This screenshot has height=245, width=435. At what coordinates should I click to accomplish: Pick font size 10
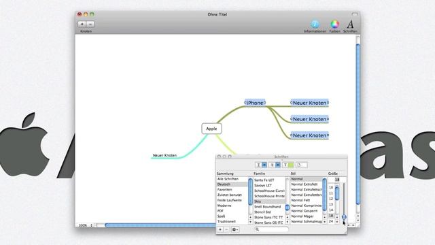(x=331, y=188)
